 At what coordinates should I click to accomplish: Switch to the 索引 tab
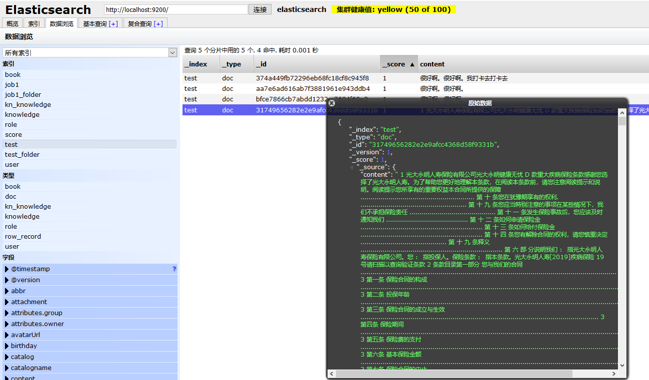pos(33,22)
